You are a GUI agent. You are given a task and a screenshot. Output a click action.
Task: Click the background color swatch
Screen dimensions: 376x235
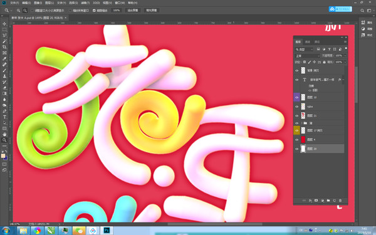[x=6, y=159]
